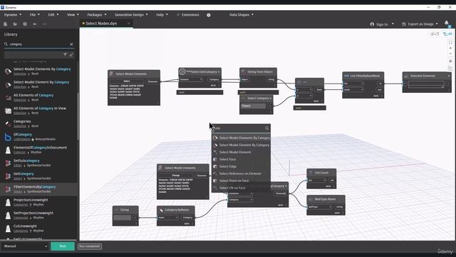Open the Data Shapes menu
Viewport: 456px width, 257px height.
(x=241, y=14)
